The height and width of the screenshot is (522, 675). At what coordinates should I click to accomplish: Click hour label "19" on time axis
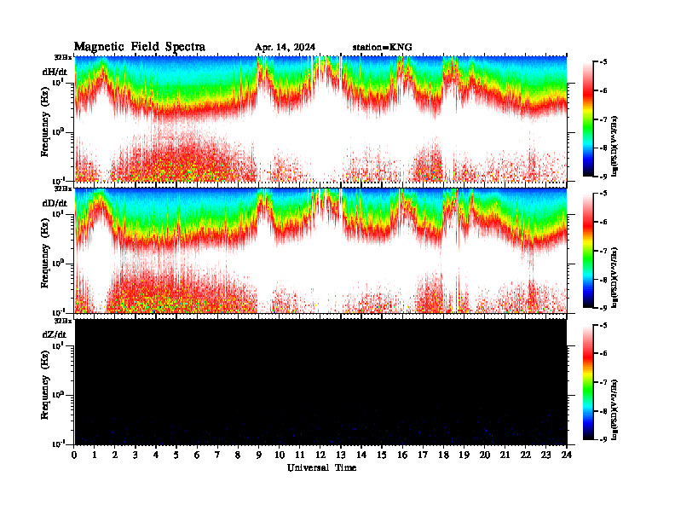pos(464,455)
